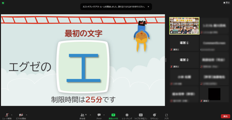Open the Apps icon in toolbar
Viewport: 232px width, 120px height.
[x=166, y=116]
